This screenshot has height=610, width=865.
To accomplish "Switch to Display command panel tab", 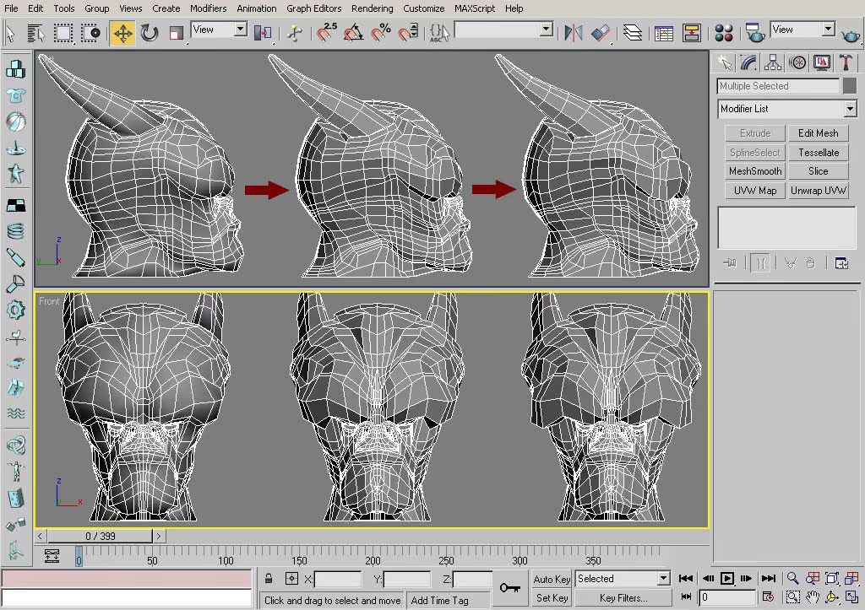I will click(821, 62).
